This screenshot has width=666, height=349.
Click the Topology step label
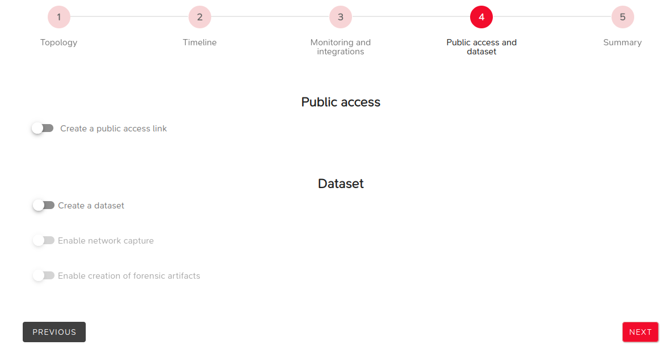tap(58, 42)
